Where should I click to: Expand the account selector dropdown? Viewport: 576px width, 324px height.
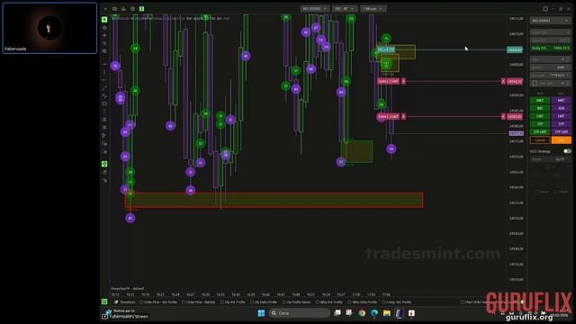550,76
